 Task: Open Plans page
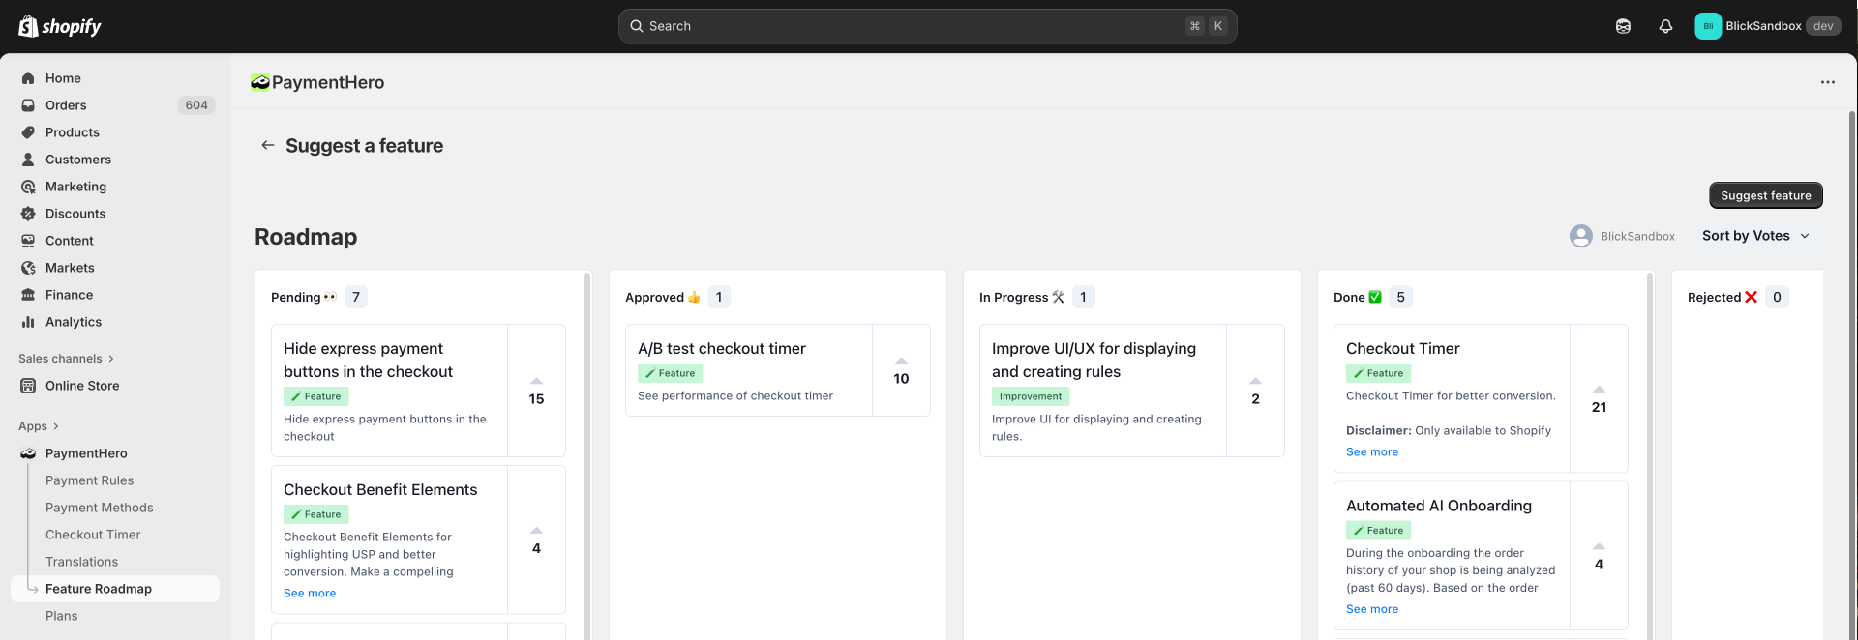[62, 616]
